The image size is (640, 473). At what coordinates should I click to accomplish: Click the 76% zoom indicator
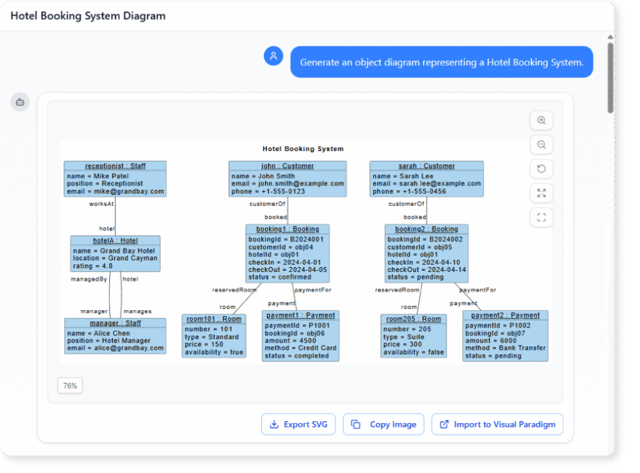pos(69,385)
